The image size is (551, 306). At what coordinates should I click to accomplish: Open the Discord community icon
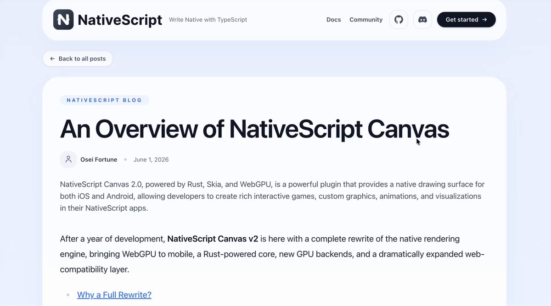click(x=422, y=20)
